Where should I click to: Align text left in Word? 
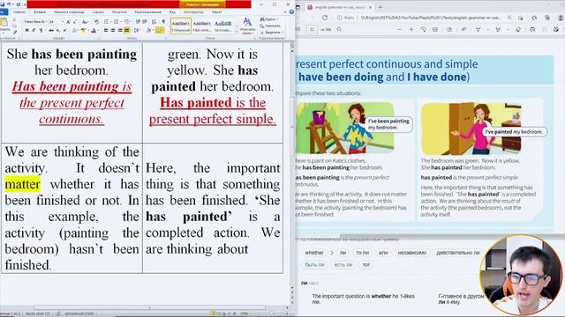pos(106,30)
